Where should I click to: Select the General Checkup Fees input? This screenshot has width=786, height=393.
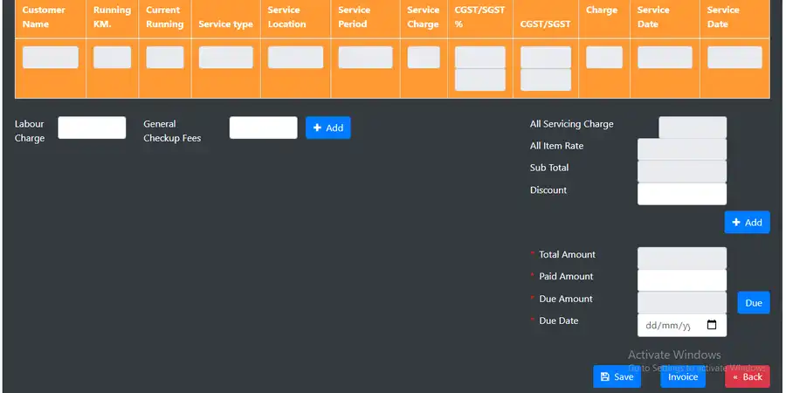263,128
